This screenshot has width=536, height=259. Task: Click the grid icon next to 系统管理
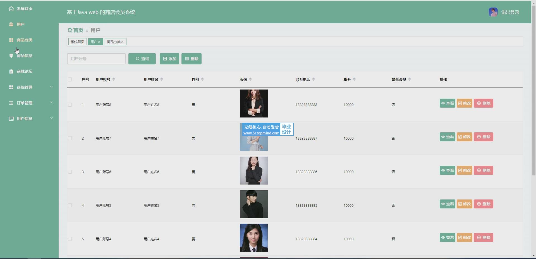click(x=11, y=87)
